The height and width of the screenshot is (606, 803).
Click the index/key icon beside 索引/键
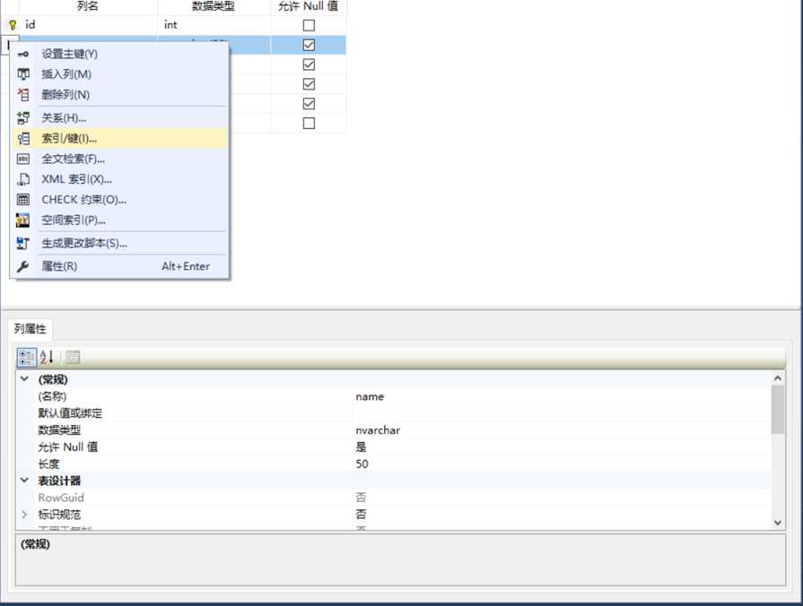point(23,138)
